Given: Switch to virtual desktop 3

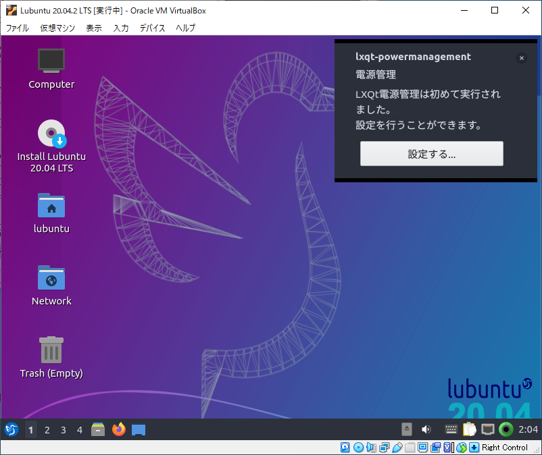Looking at the screenshot, I should (x=64, y=430).
